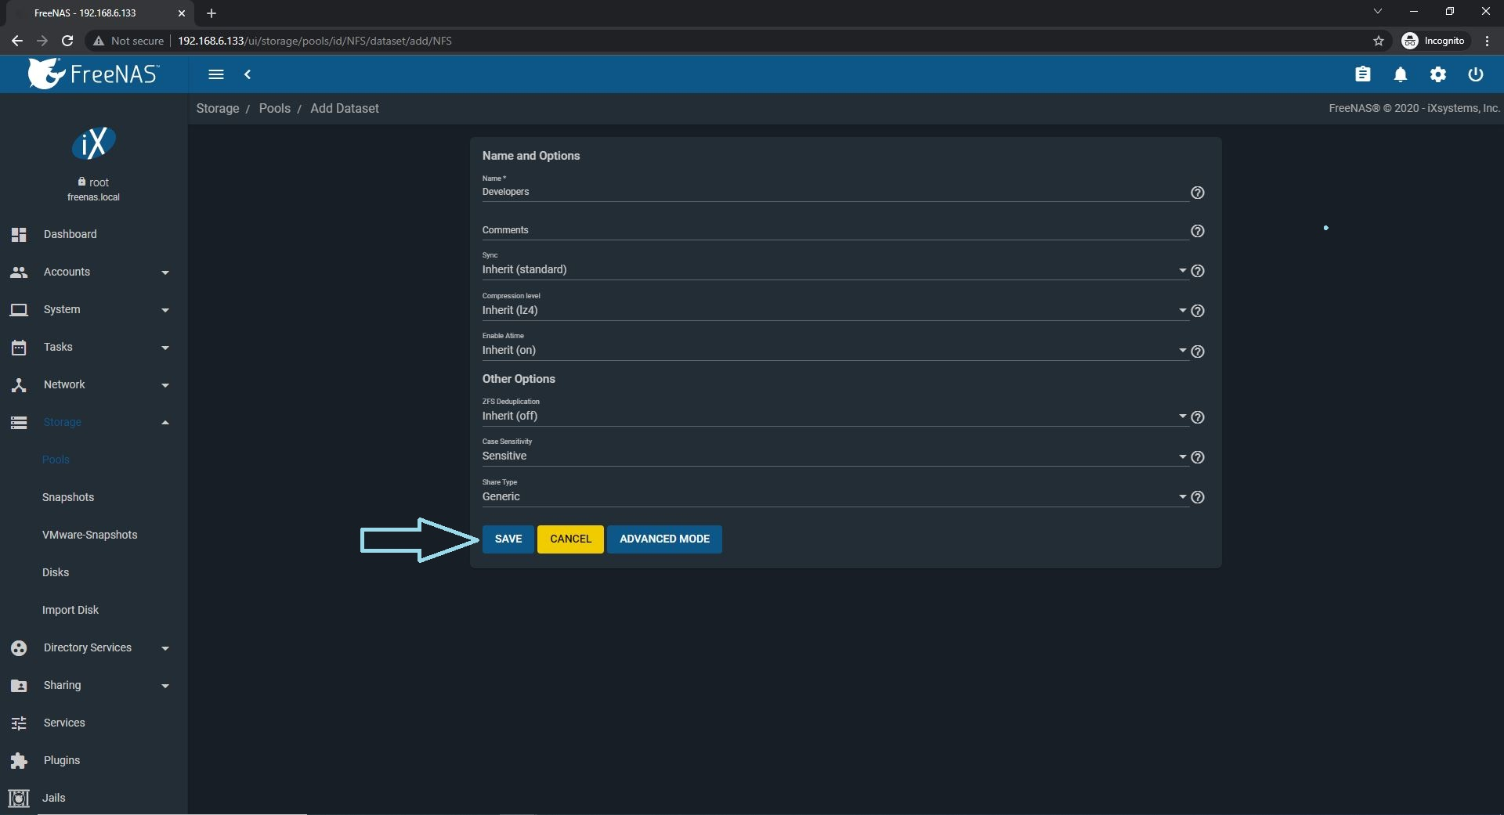Close the FreeNAS browser tab
Screen dimensions: 1504x815
coord(182,13)
